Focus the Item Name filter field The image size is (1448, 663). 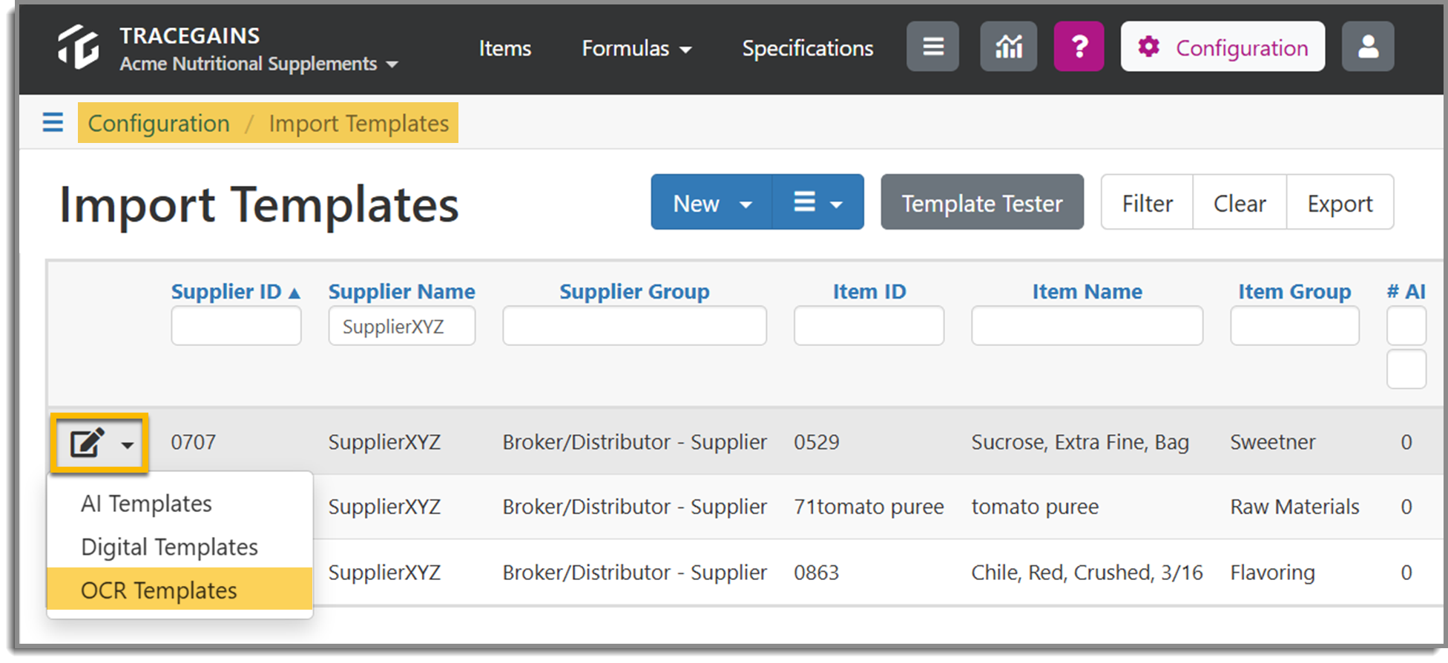coord(1087,326)
